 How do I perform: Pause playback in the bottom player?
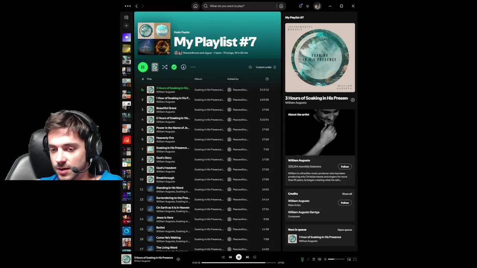239,257
